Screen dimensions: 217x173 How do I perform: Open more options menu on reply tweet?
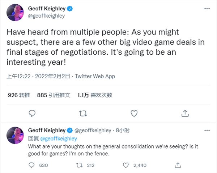click(x=207, y=130)
